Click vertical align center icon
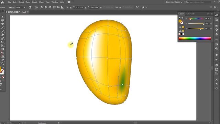 click(58, 7)
